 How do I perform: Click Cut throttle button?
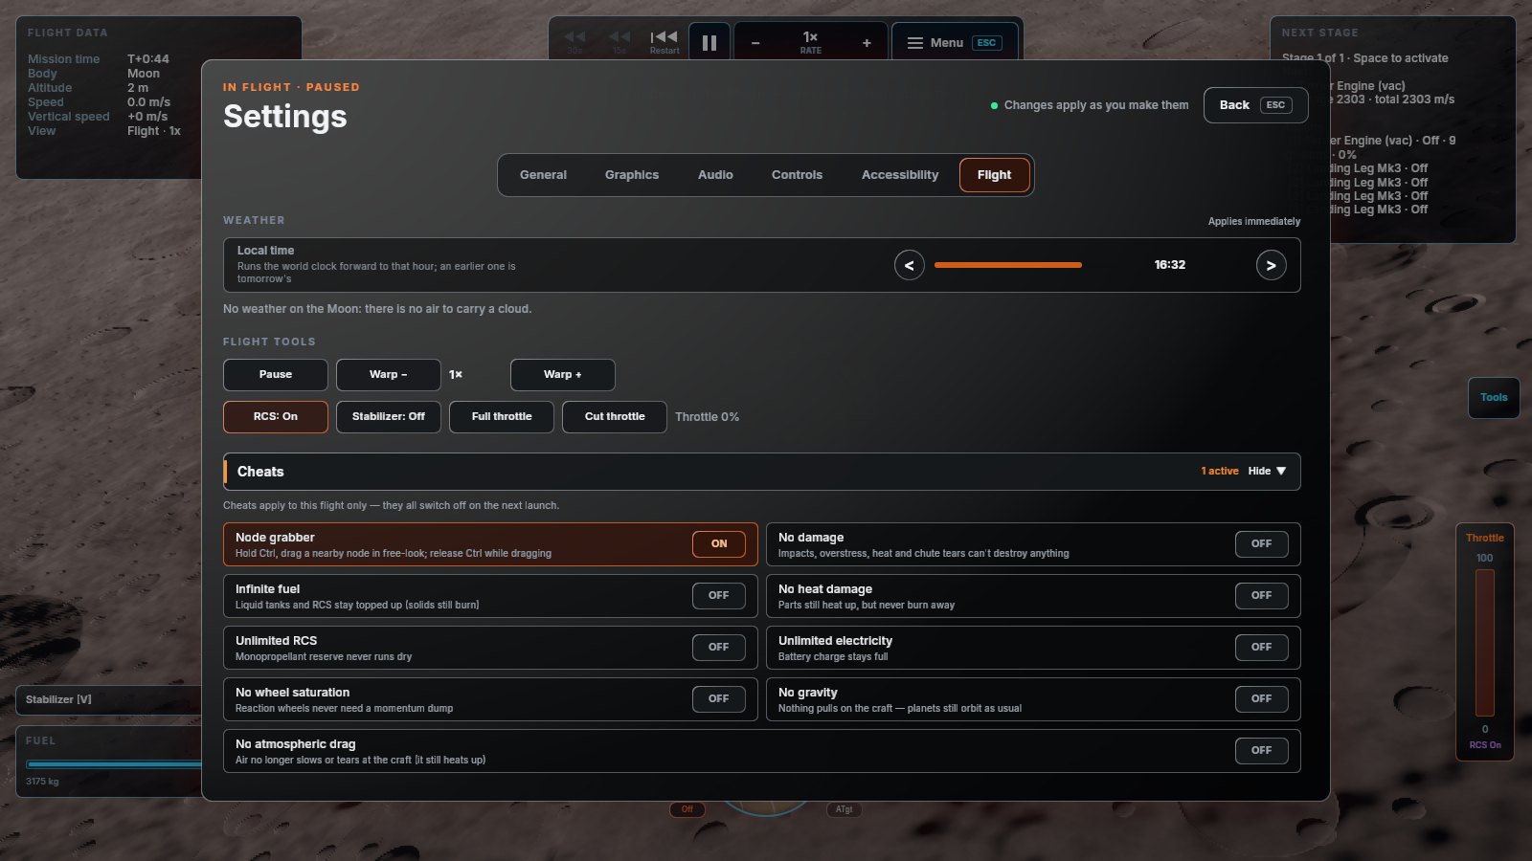tap(615, 417)
